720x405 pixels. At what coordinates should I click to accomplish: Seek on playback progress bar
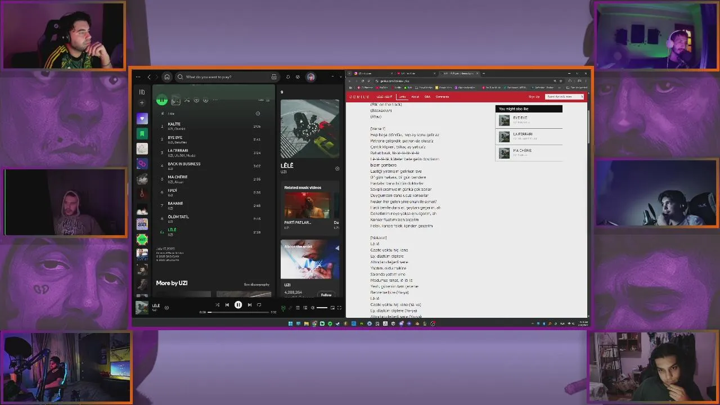coord(238,312)
